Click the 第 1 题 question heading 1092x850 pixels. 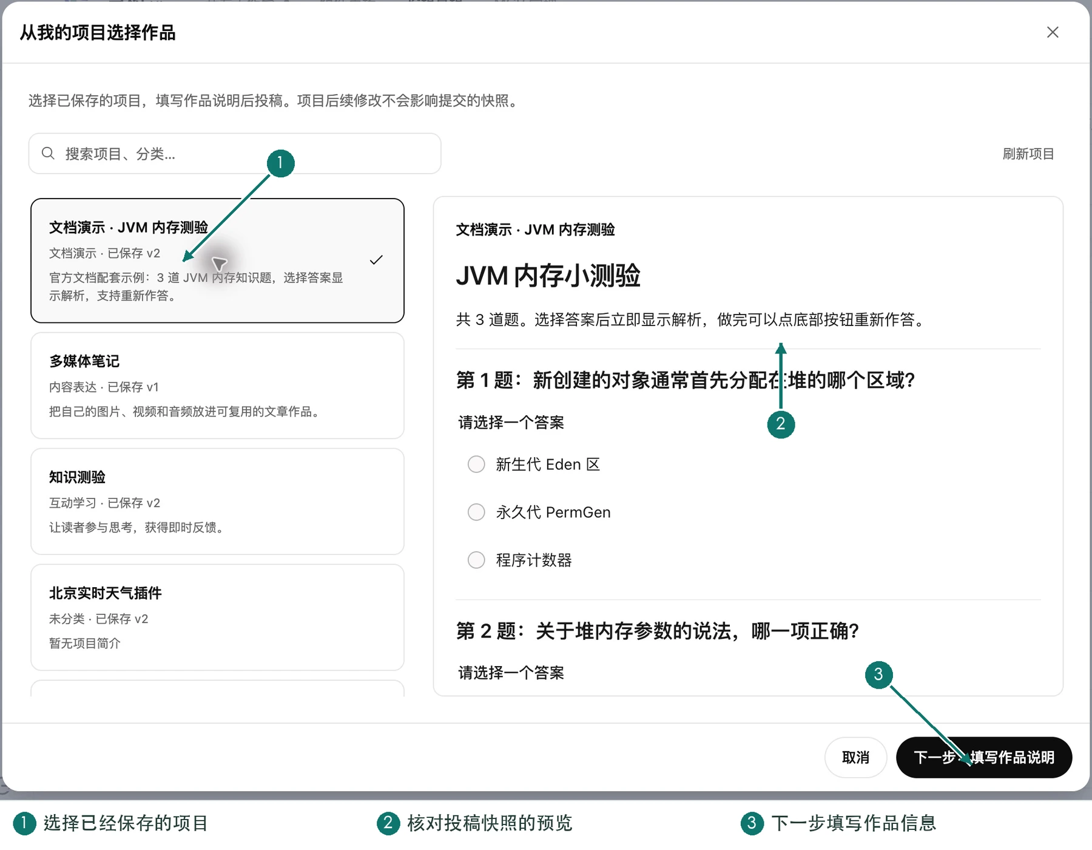686,380
